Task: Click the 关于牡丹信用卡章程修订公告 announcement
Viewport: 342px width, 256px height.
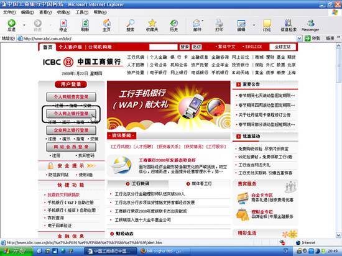Action: (x=264, y=115)
